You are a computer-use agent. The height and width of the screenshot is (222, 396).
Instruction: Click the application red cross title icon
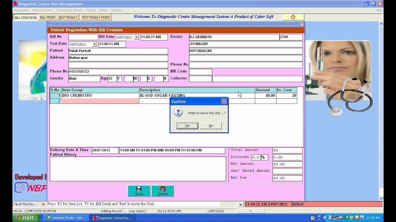pyautogui.click(x=15, y=4)
